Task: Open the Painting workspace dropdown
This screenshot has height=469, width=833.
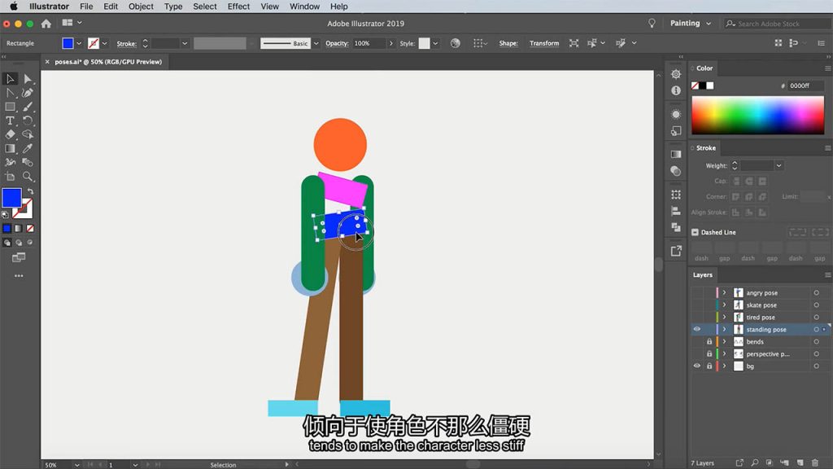Action: (x=690, y=24)
